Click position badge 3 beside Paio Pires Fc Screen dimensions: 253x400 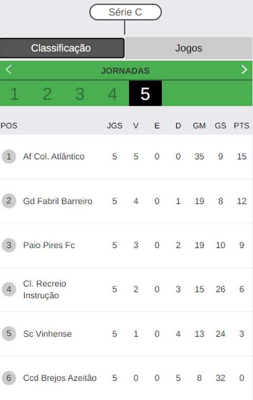[9, 245]
